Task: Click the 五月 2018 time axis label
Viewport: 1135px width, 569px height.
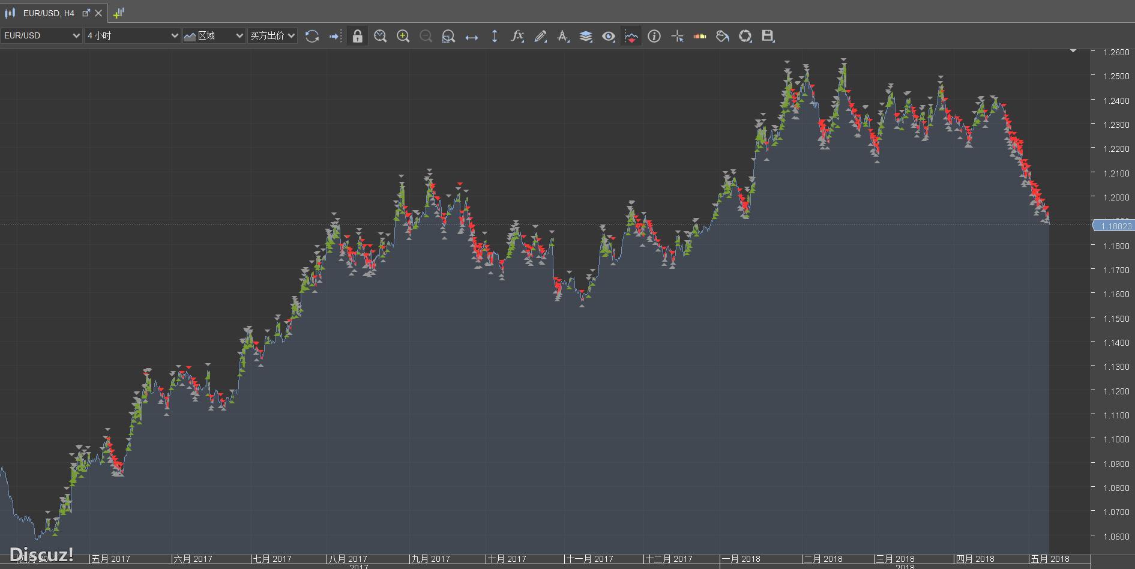Action: [1050, 559]
